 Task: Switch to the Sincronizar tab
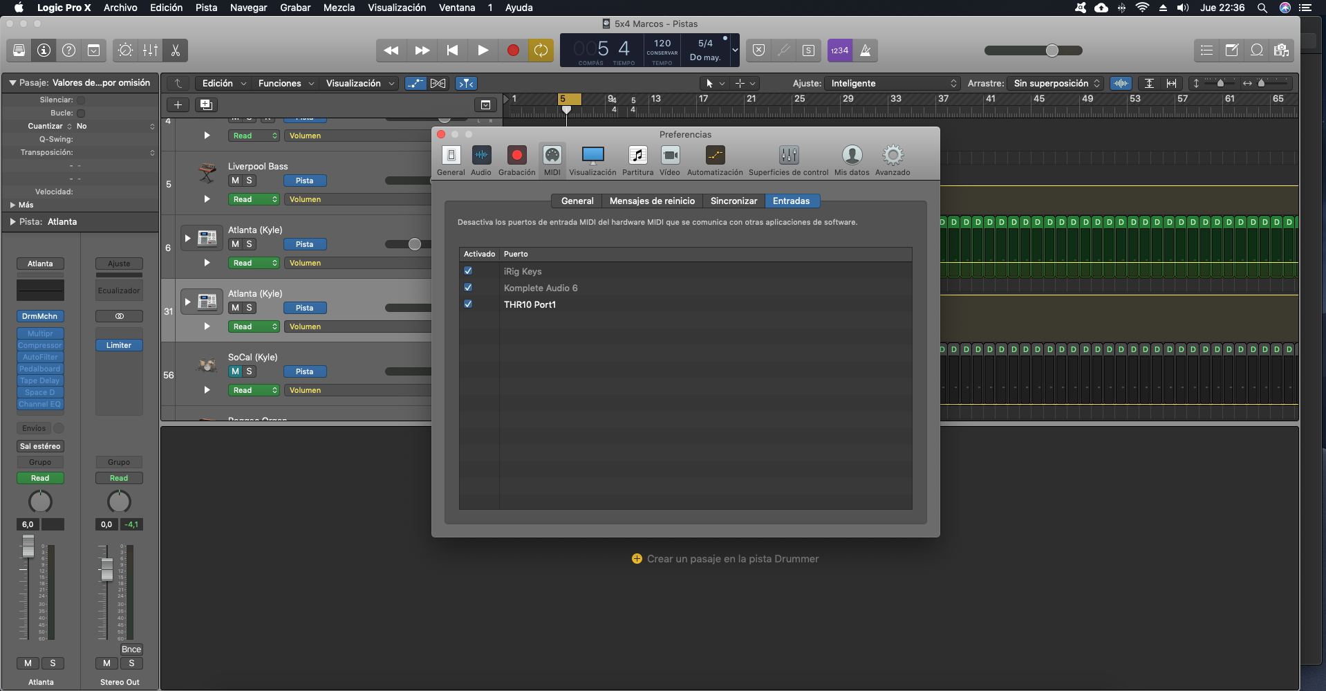click(734, 201)
